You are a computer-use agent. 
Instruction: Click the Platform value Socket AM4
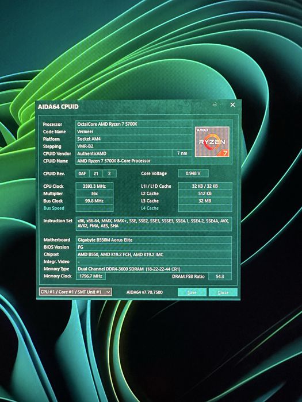(x=133, y=139)
